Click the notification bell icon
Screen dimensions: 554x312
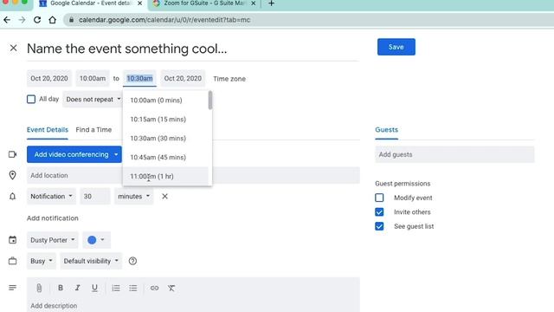(x=13, y=197)
